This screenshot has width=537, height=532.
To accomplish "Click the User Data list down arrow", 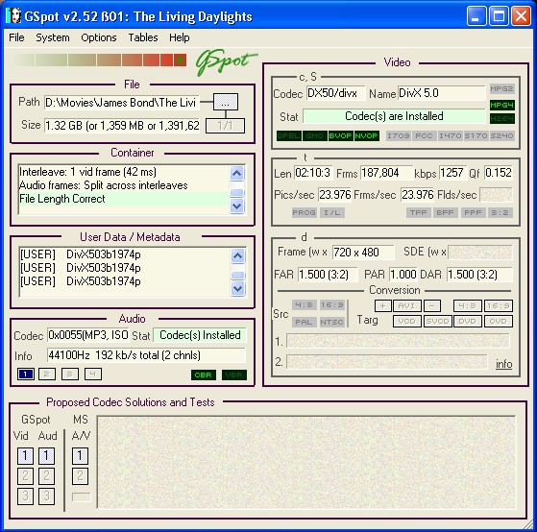I will pyautogui.click(x=237, y=288).
